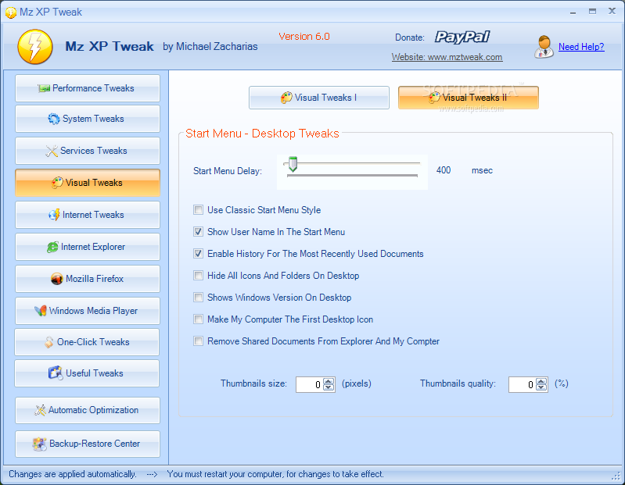Click the Windows Media Player icon

[40, 311]
